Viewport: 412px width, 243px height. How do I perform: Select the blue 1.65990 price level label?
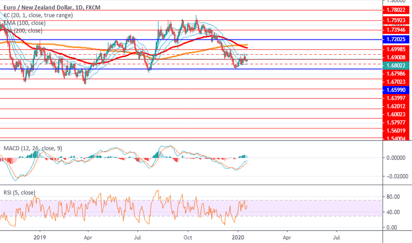click(397, 89)
